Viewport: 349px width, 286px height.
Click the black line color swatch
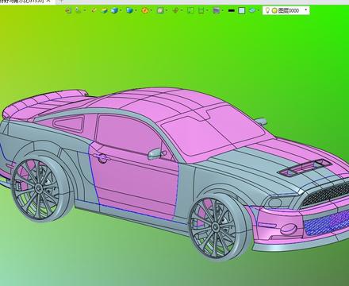(x=232, y=10)
